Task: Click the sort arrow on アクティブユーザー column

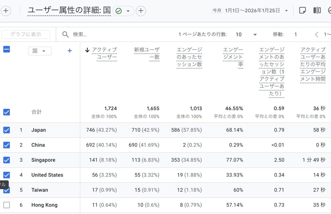Action: click(x=87, y=50)
